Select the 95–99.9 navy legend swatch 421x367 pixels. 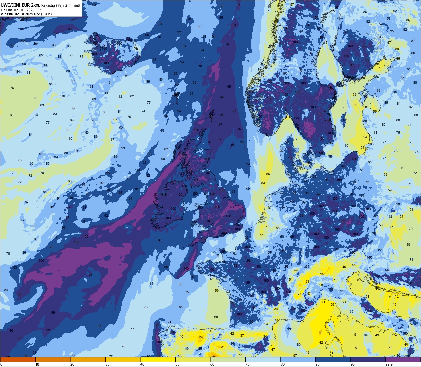tap(368, 359)
